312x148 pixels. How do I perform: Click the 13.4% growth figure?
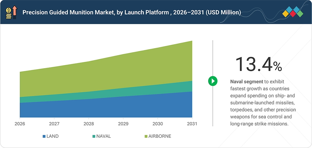pos(258,64)
